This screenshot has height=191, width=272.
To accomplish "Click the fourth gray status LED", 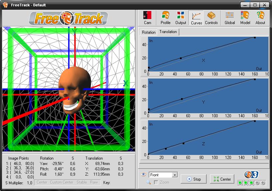I will (x=257, y=183).
